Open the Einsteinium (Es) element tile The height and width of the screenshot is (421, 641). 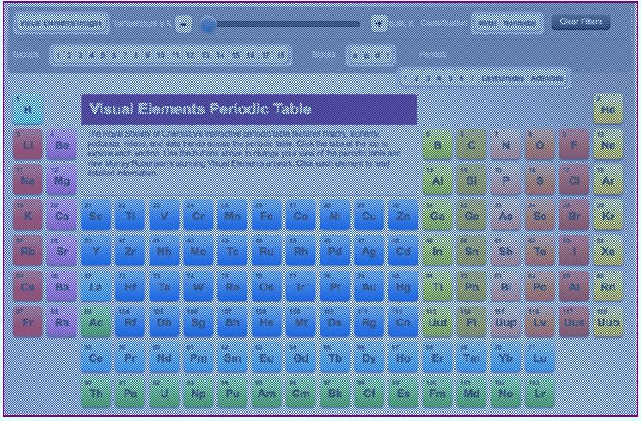[403, 394]
